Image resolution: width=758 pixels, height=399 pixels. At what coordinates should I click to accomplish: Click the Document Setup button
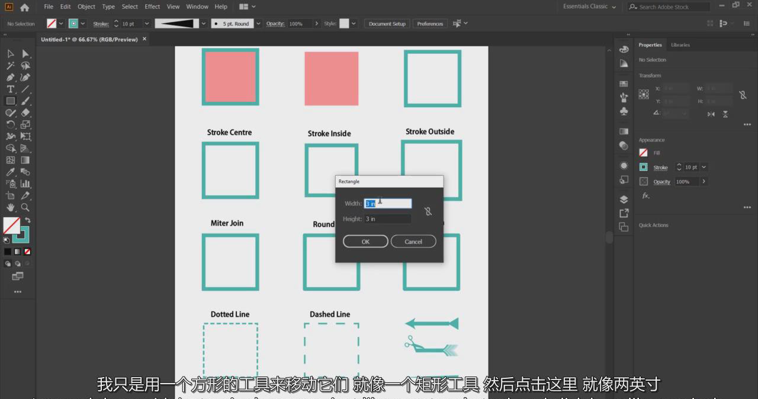pyautogui.click(x=387, y=24)
